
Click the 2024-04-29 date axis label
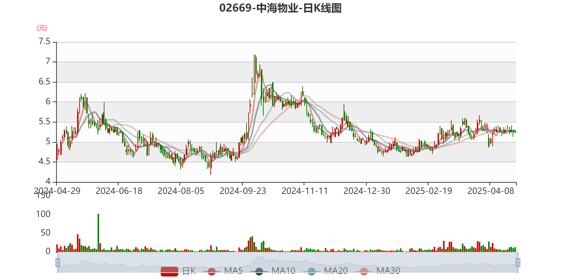[x=57, y=191]
